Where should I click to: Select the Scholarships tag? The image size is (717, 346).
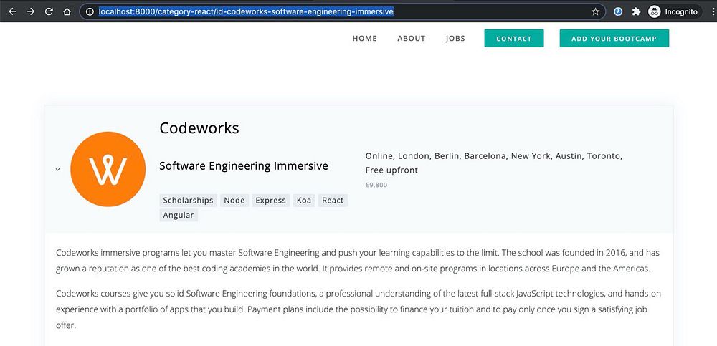point(188,200)
